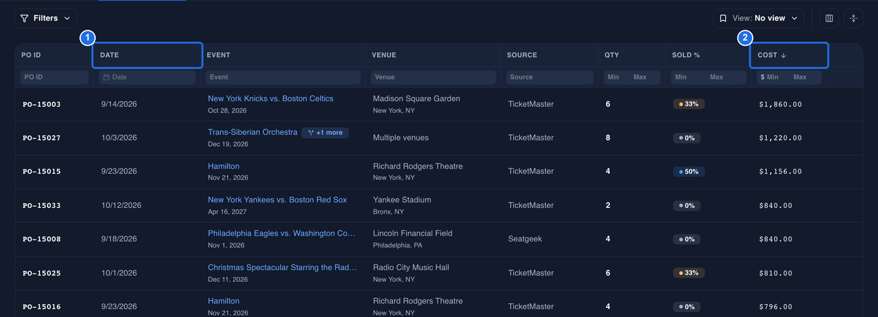The image size is (878, 317).
Task: Select PO-15016 cell
Action: 42,306
